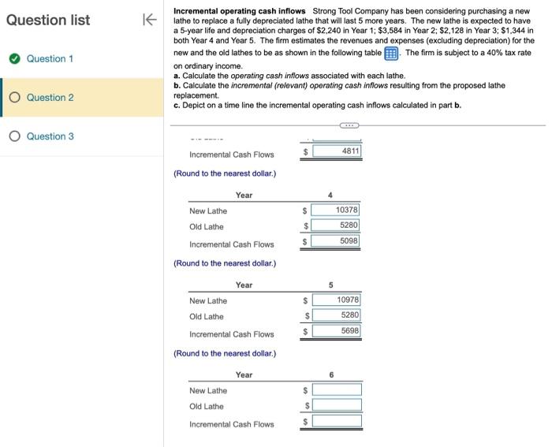Click Year 5 New Lathe field 10978
This screenshot has height=447, width=552.
point(337,300)
